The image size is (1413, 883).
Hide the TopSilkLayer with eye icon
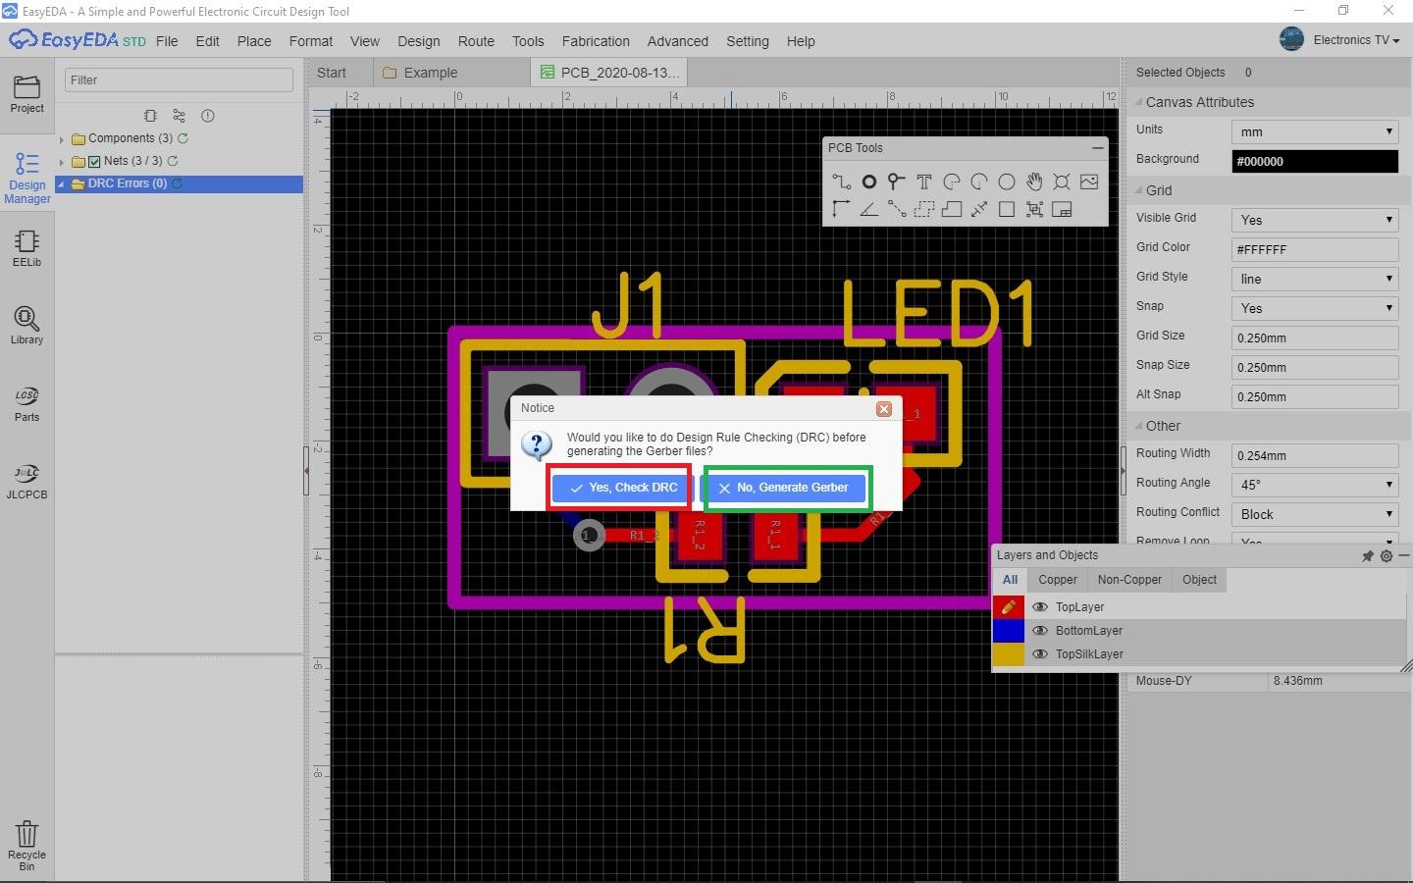coord(1040,654)
